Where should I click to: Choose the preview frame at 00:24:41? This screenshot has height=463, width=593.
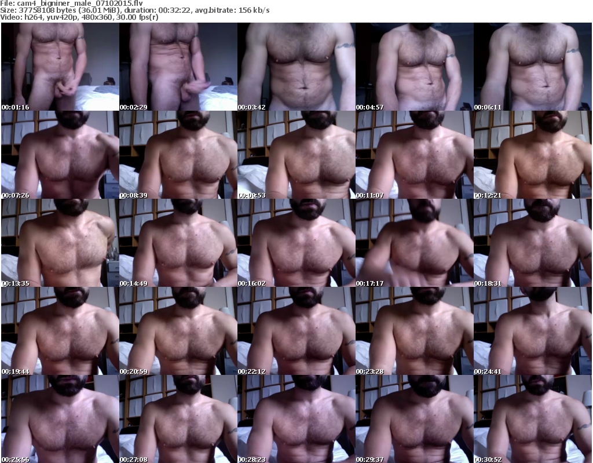point(533,331)
